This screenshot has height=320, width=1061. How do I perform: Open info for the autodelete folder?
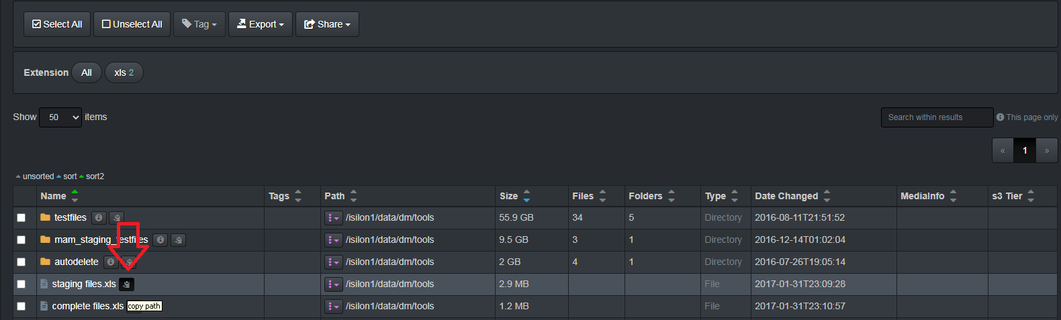(x=111, y=262)
